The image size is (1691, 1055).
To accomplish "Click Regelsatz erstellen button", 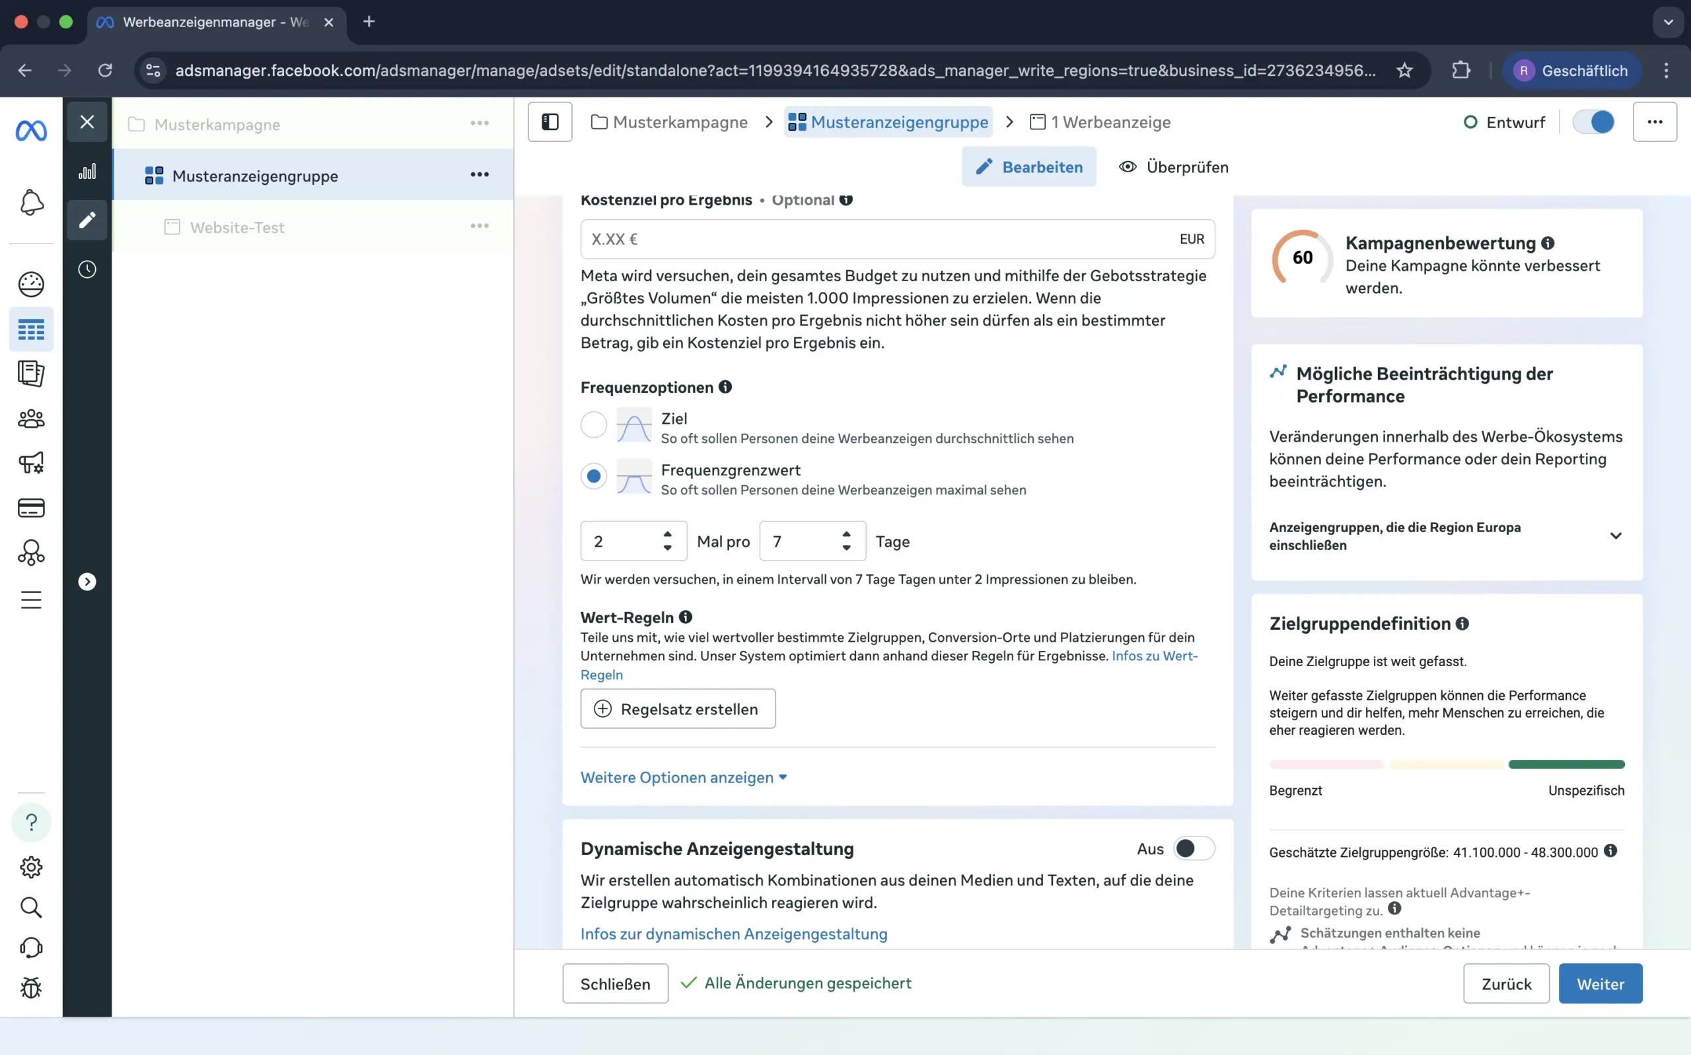I will pyautogui.click(x=678, y=709).
